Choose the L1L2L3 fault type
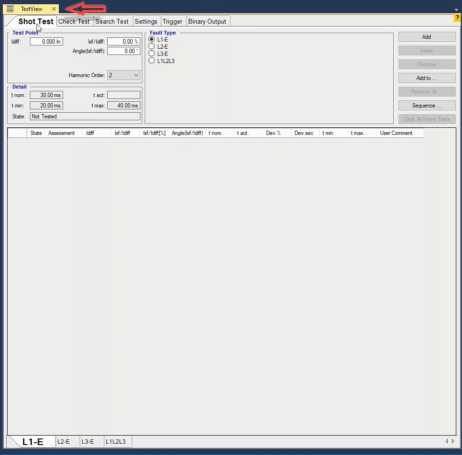Image resolution: width=462 pixels, height=455 pixels. [x=152, y=61]
